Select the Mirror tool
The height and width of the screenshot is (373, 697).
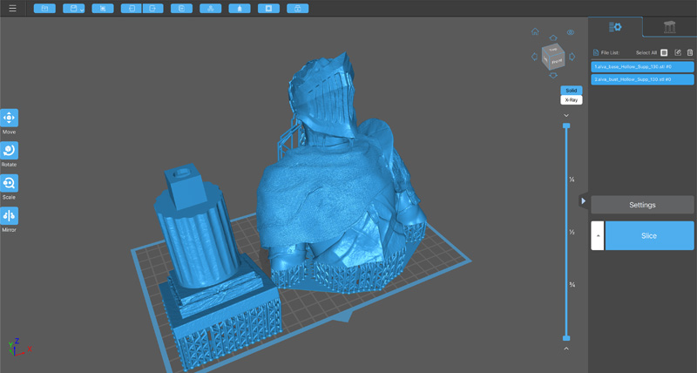9,215
